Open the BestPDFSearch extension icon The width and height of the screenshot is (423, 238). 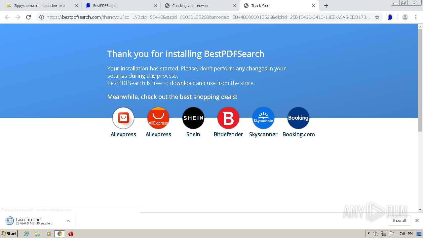pos(390,17)
